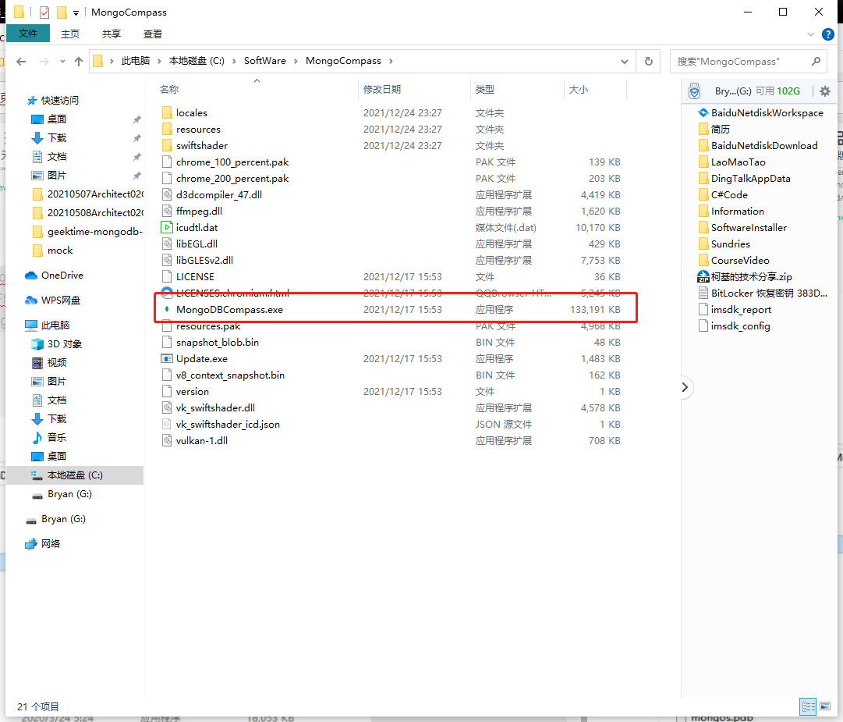Click the Properties checkmark icon in title bar
The height and width of the screenshot is (722, 843).
[x=44, y=12]
